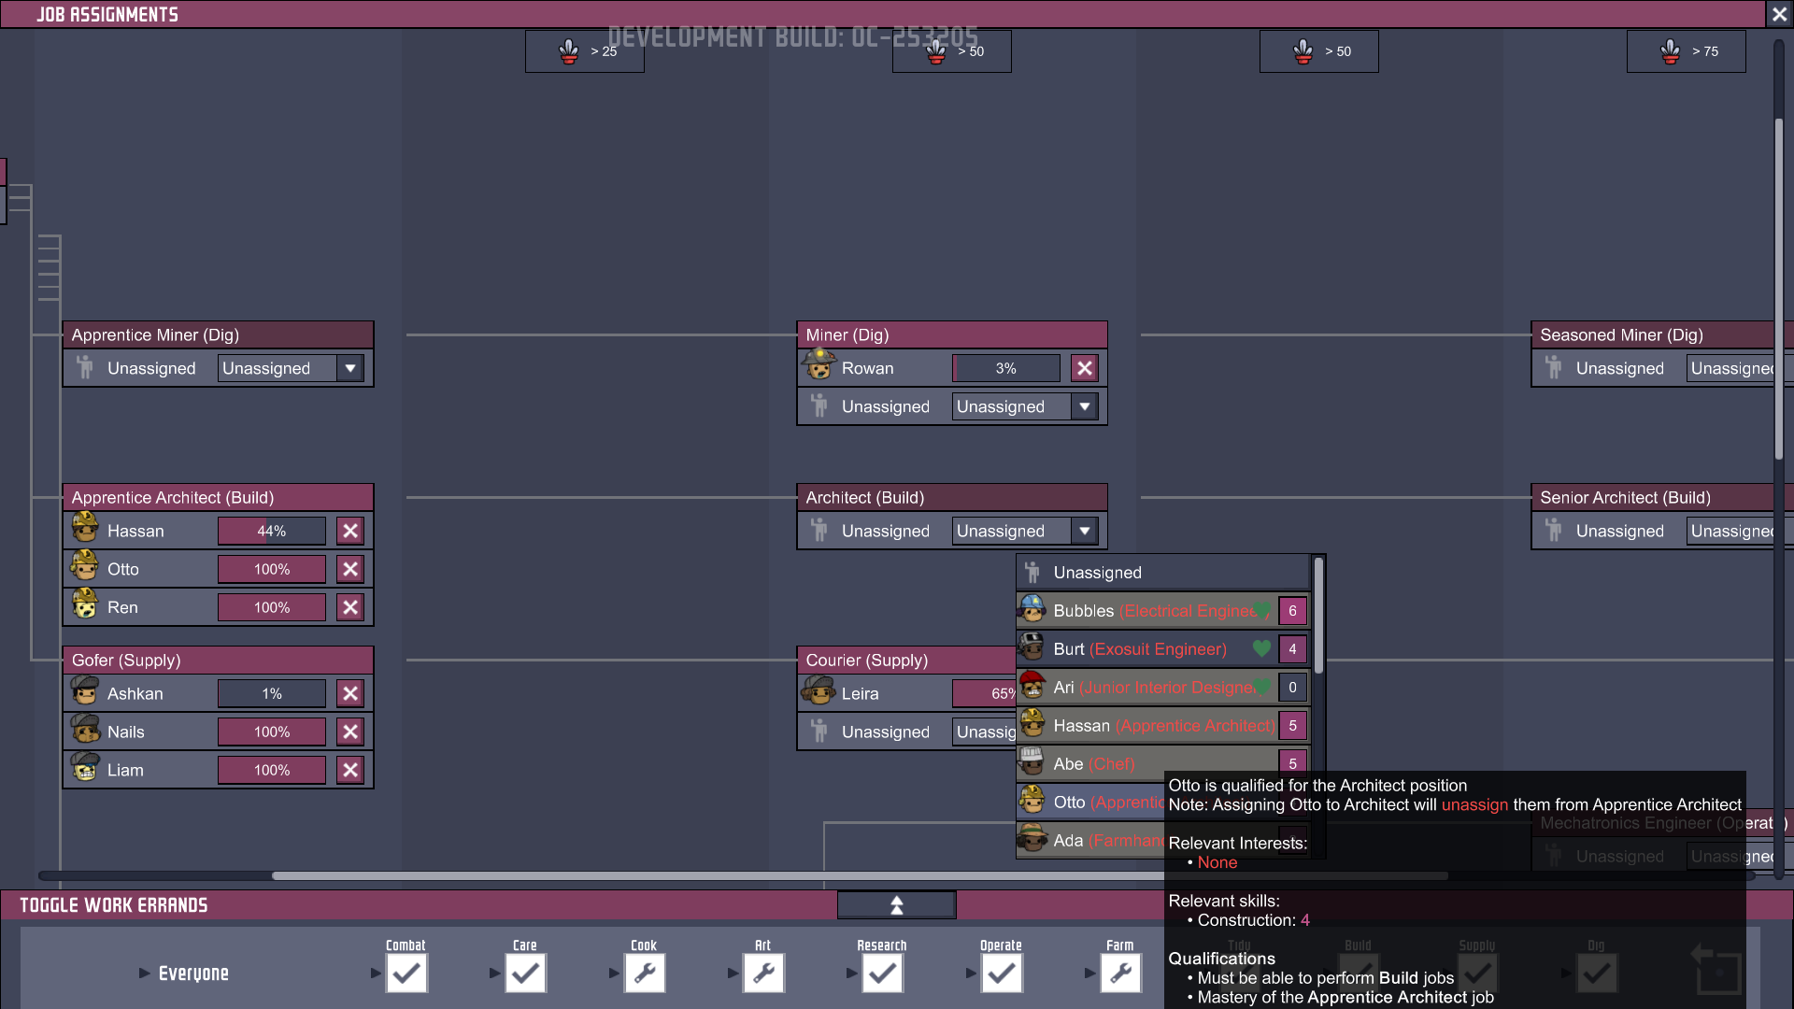
Task: Toggle the Research errand checkbox
Action: tap(882, 973)
